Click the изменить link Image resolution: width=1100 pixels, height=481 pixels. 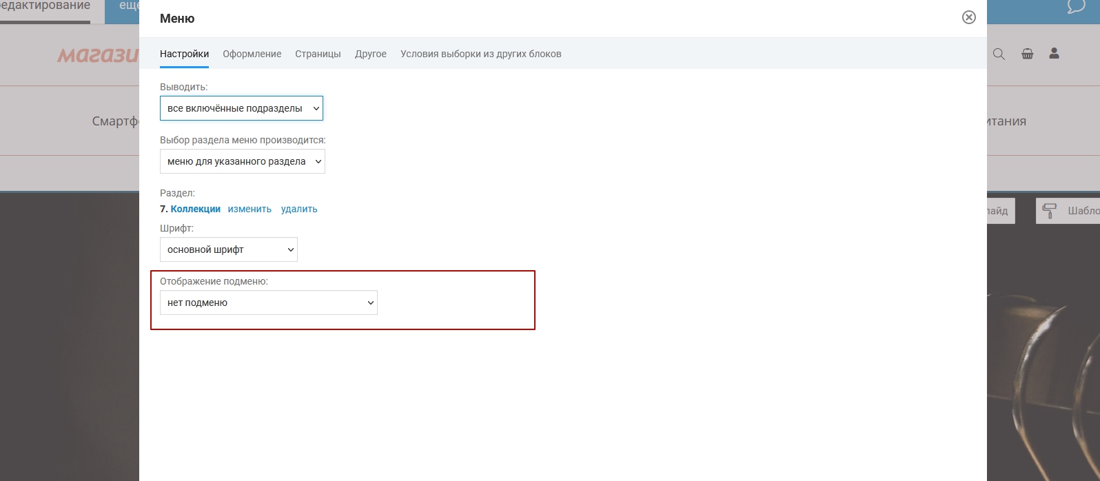[x=249, y=209]
